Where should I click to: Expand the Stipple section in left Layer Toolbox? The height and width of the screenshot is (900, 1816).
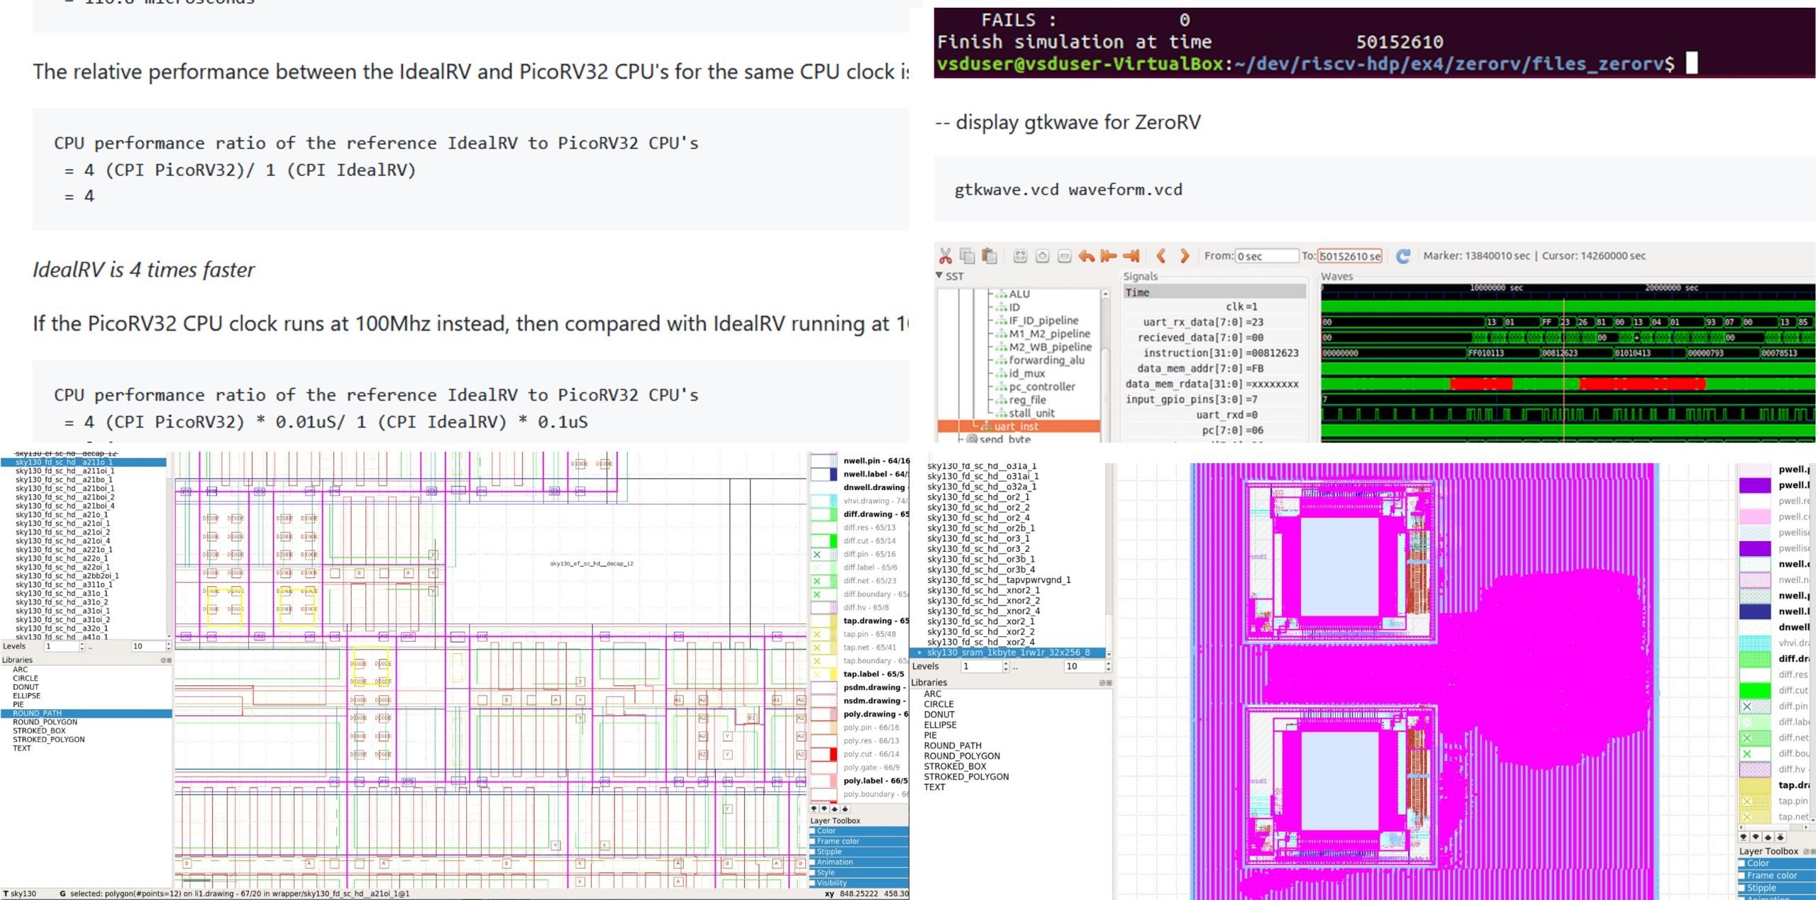829,852
